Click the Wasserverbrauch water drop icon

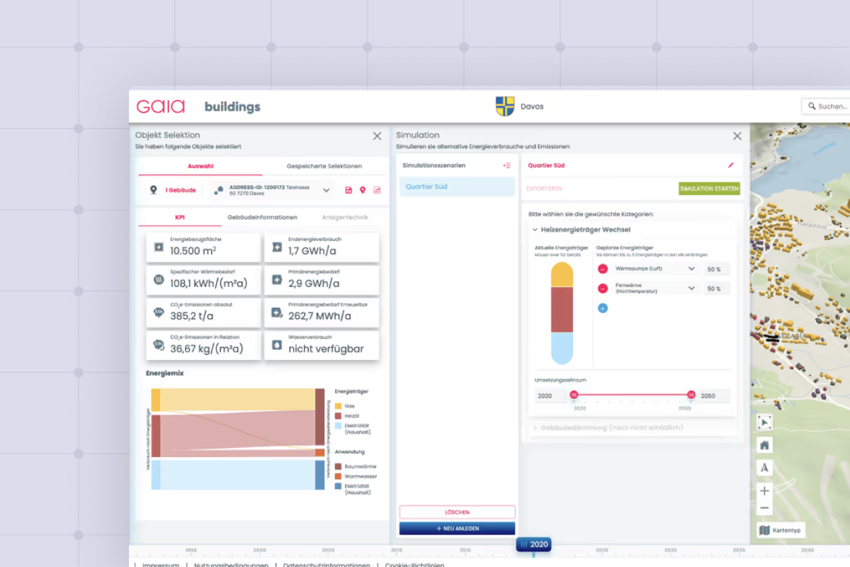(x=277, y=345)
